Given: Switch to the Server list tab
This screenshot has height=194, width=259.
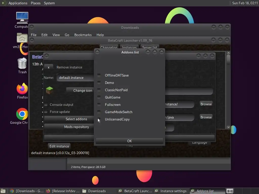Looking at the screenshot, I should tap(150, 47).
